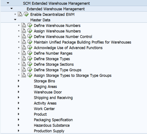Select 'Extended Warehouse Management' subheading text
The image size is (147, 134).
pos(56,9)
